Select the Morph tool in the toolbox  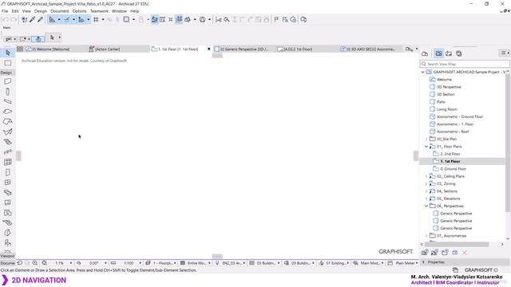[8, 233]
